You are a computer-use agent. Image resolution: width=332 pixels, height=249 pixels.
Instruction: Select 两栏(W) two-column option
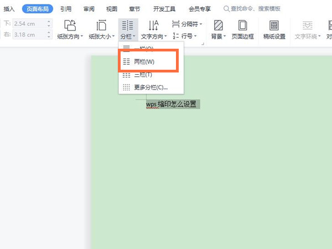144,62
